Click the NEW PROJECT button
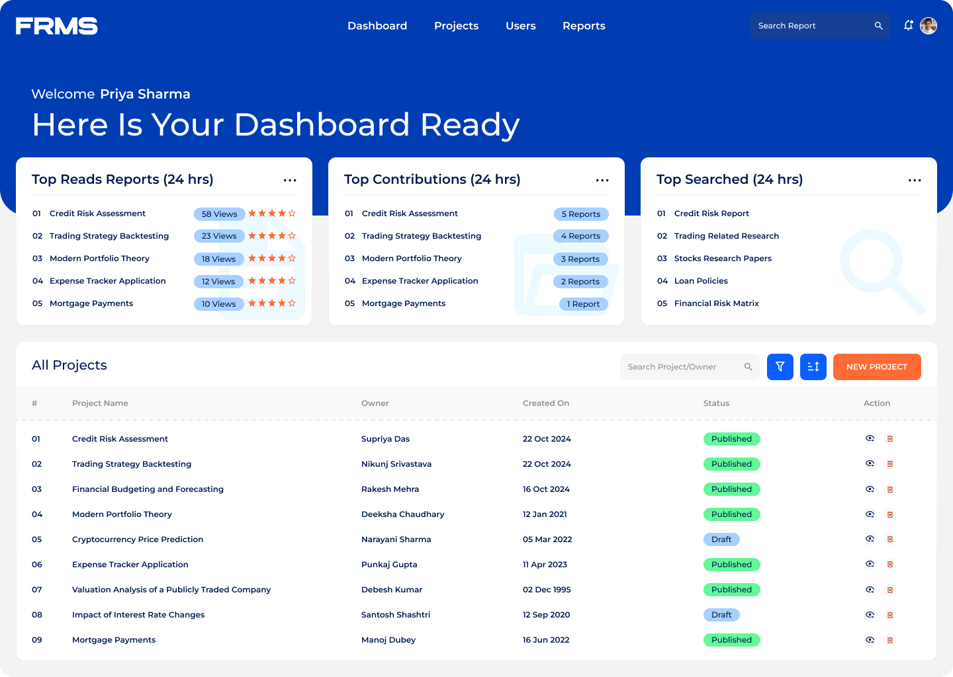The width and height of the screenshot is (953, 677). (876, 367)
